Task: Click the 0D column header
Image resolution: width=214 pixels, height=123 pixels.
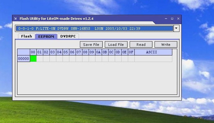Action: [118, 52]
